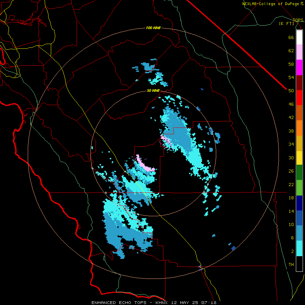This screenshot has height=305, width=305.
Task: Click the 14 value on the legend
Action: (291, 211)
